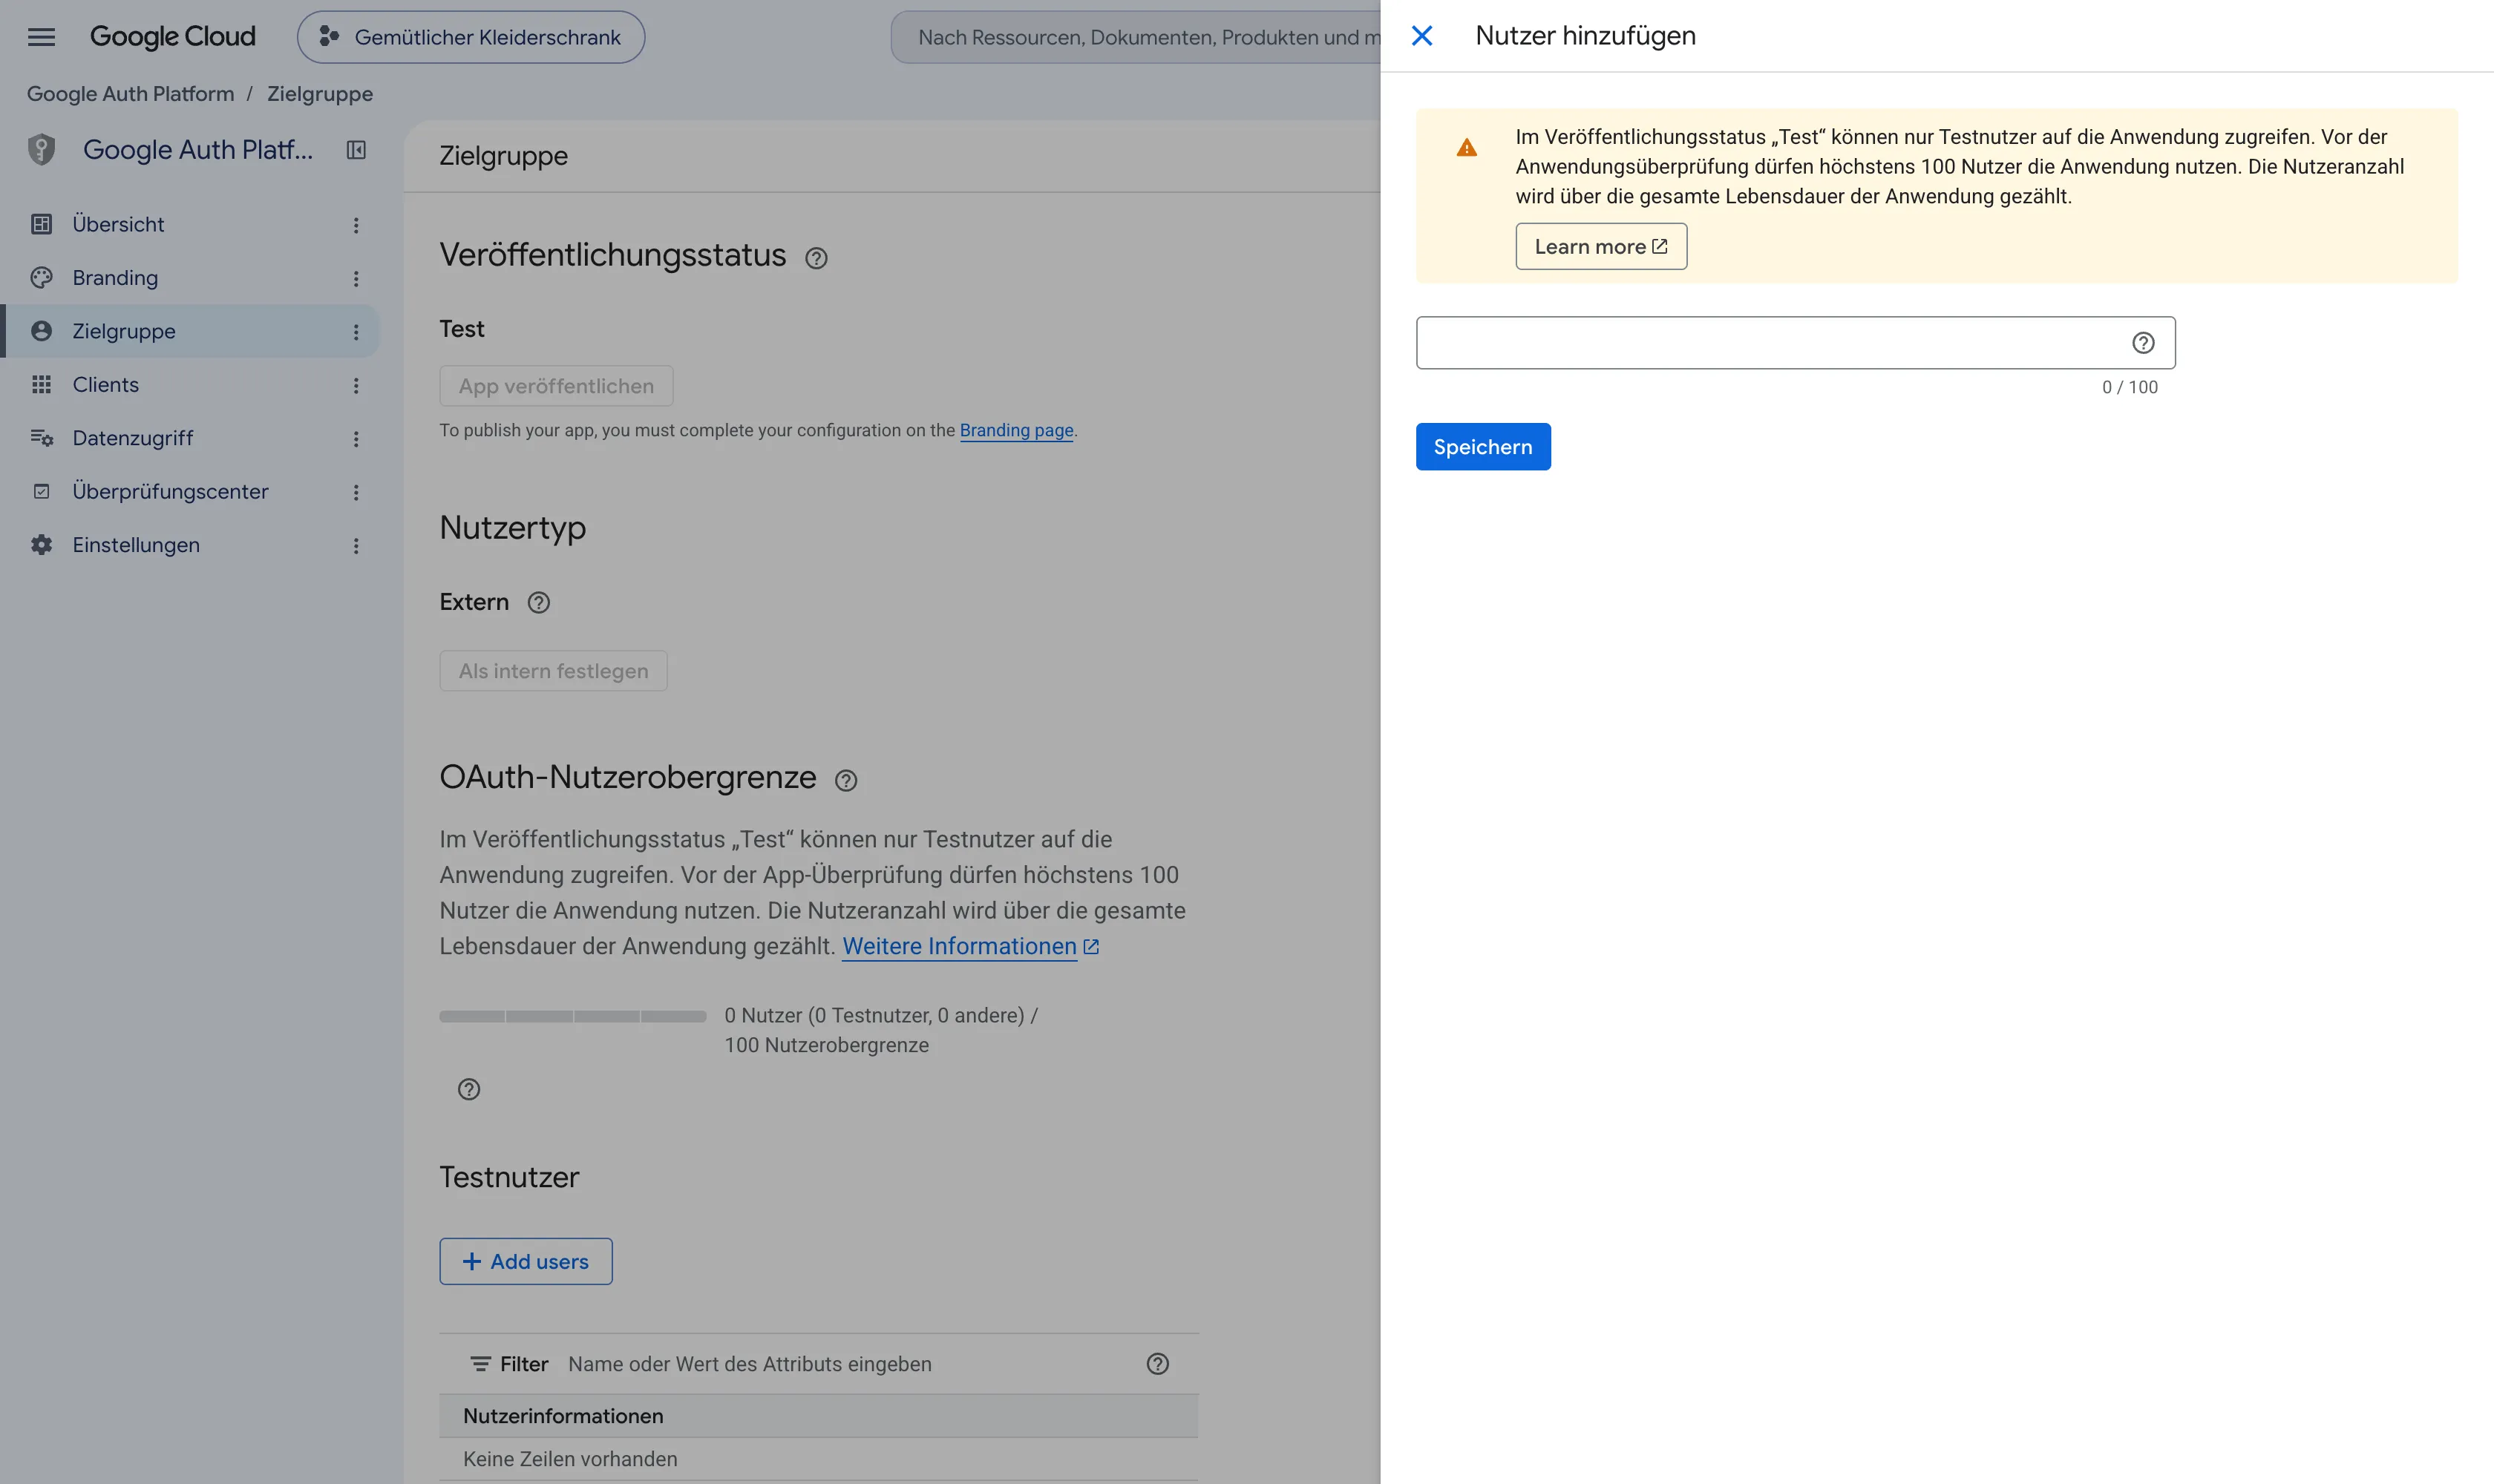Click the Als intern festlegen button

click(x=553, y=671)
